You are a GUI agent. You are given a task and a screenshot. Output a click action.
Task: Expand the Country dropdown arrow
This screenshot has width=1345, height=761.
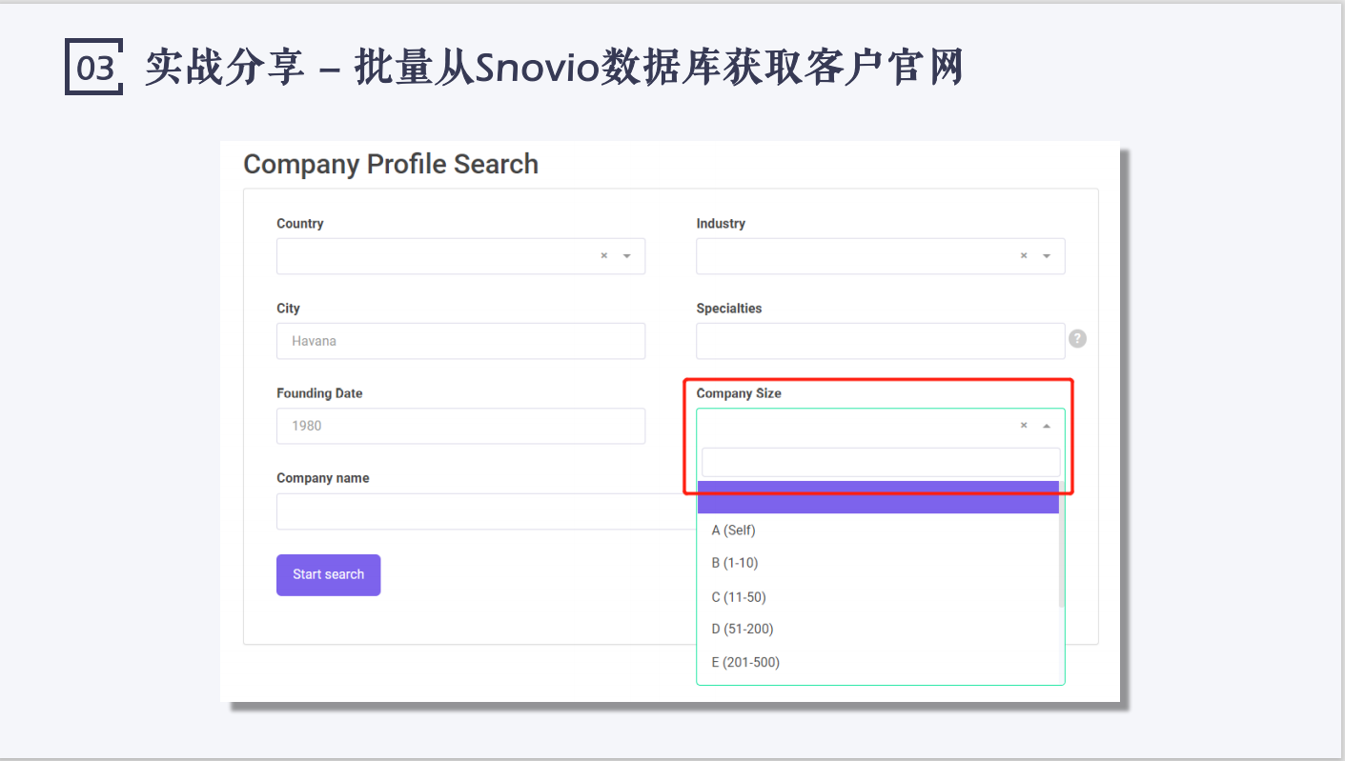tap(627, 256)
